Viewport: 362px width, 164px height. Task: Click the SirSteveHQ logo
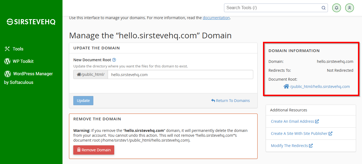point(31,22)
